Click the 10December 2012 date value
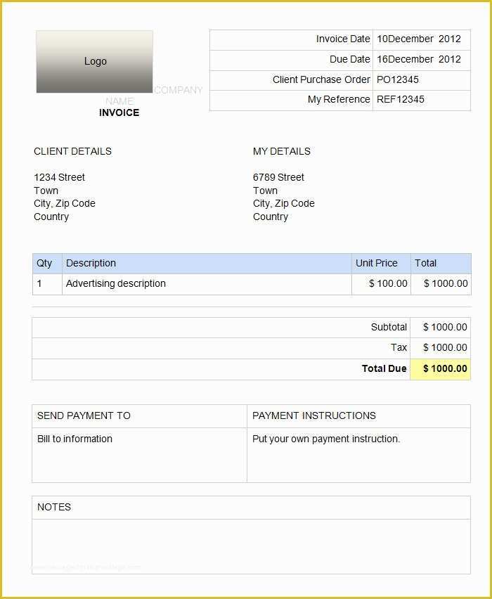492x599 pixels. point(419,39)
